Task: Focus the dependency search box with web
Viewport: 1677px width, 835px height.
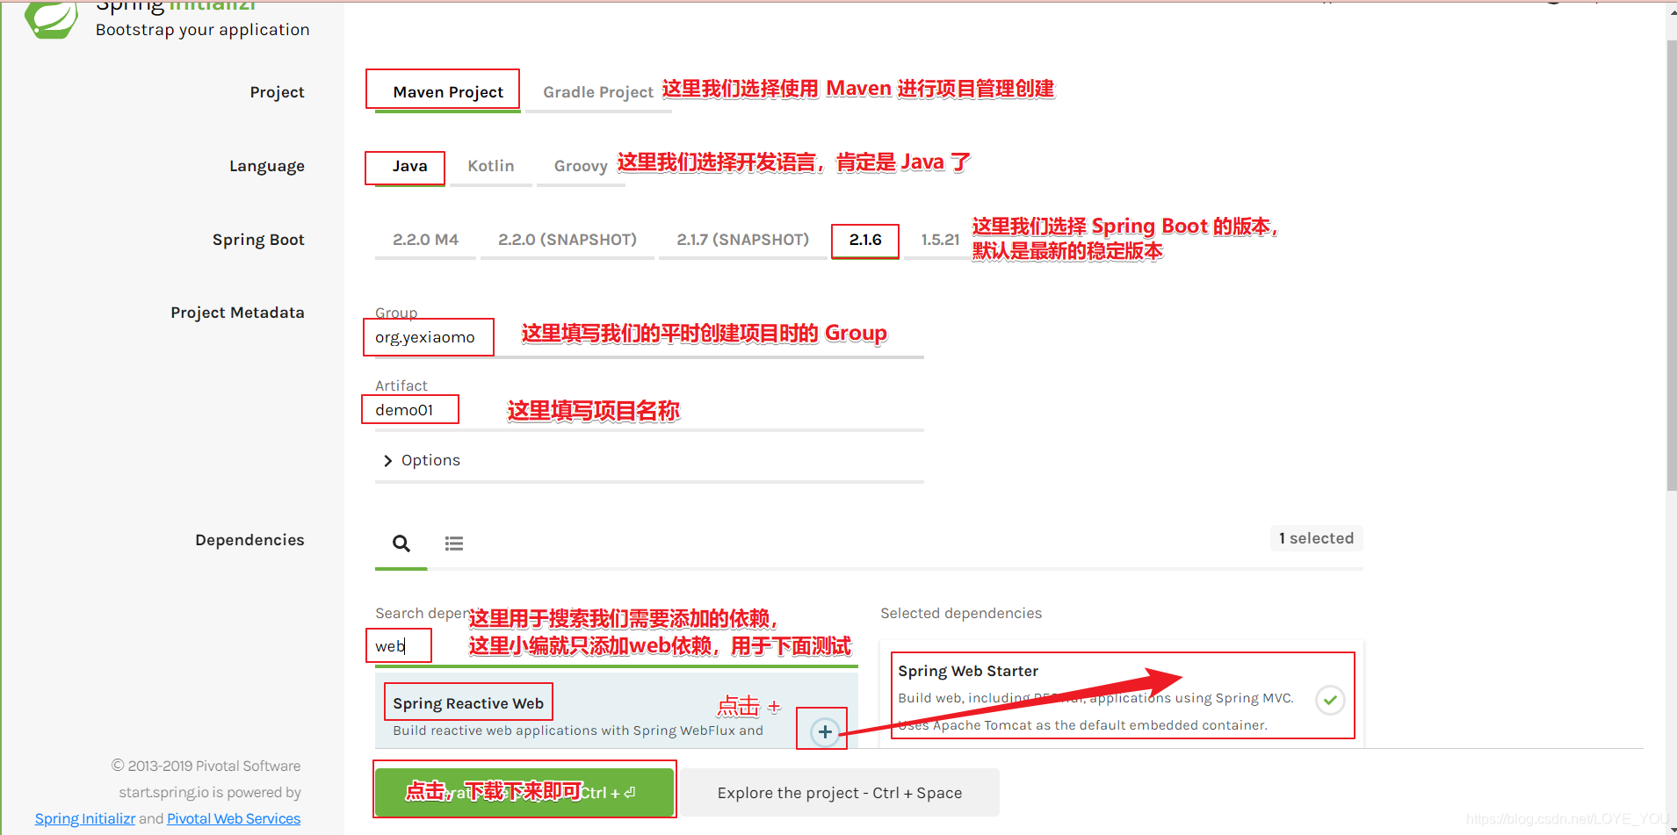Action: (616, 647)
